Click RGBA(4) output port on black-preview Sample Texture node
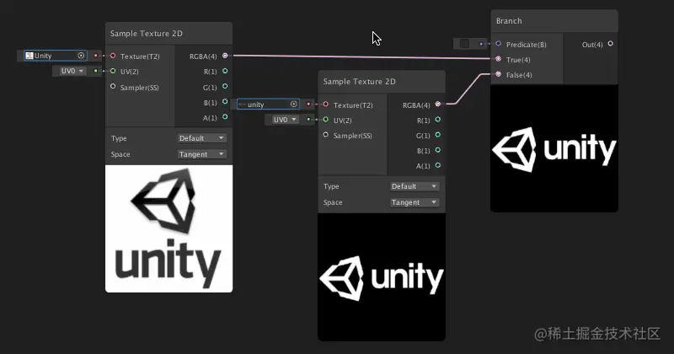The image size is (674, 354). point(437,104)
